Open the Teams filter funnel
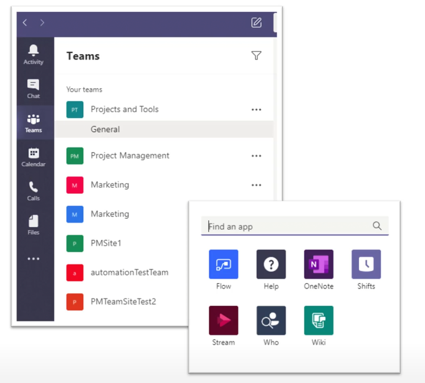Image resolution: width=425 pixels, height=383 pixels. click(x=256, y=55)
